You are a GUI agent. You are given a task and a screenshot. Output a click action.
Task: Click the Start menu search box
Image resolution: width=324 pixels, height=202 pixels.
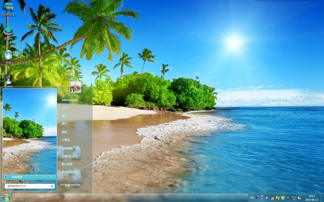30,186
